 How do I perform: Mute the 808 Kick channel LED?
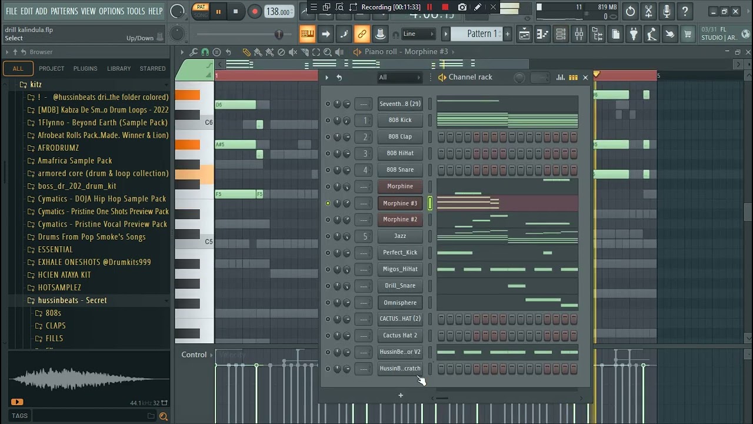(328, 120)
